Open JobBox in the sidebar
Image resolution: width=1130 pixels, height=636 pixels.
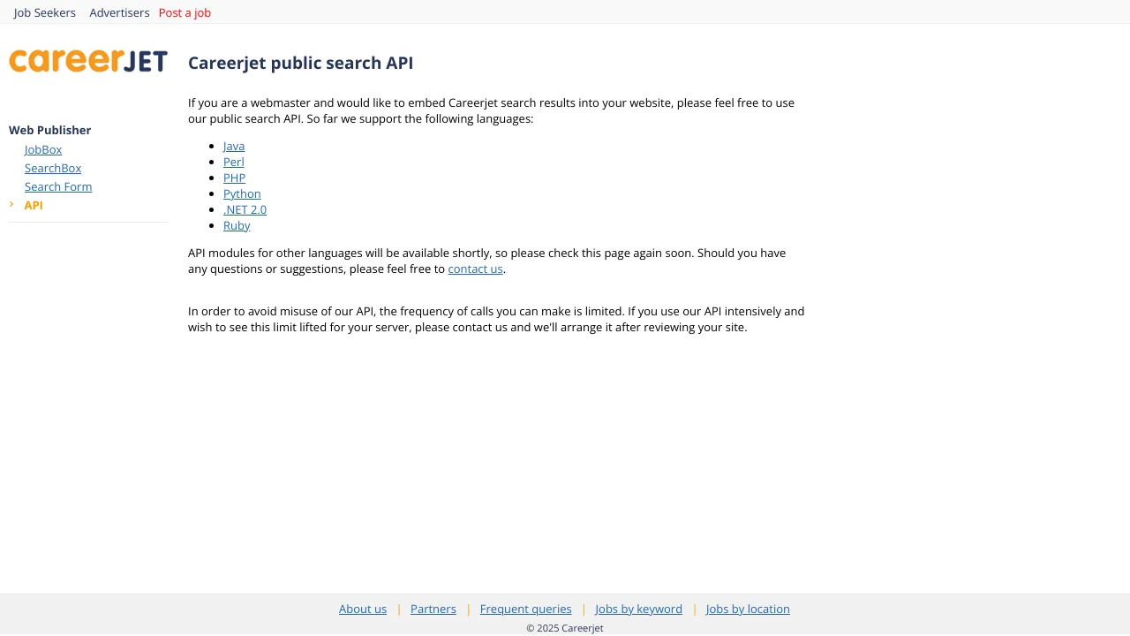click(43, 149)
